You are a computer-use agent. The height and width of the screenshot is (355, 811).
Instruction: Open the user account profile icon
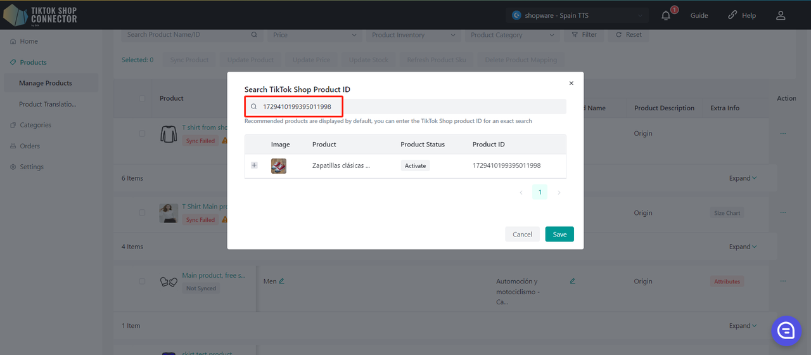coord(781,15)
